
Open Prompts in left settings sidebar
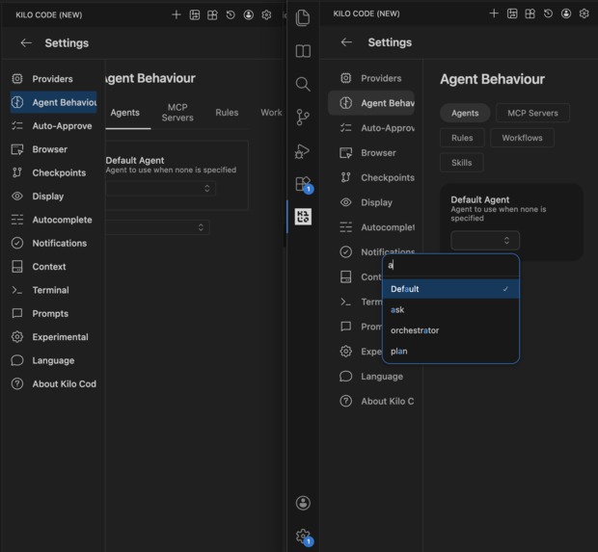pyautogui.click(x=53, y=313)
